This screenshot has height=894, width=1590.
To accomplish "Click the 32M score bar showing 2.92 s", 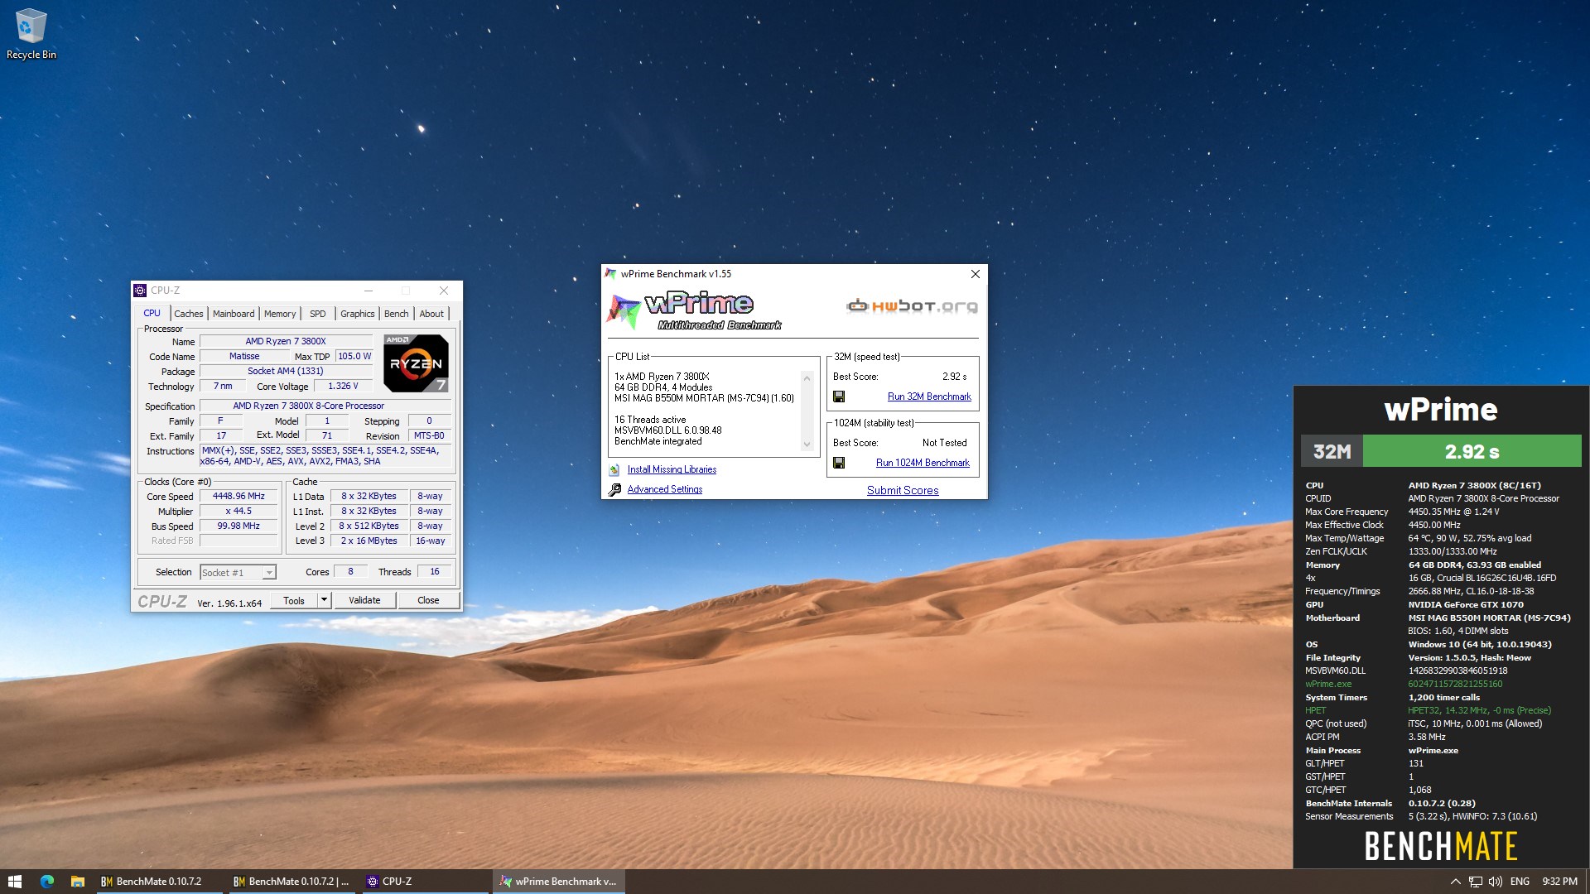I will tap(1472, 452).
